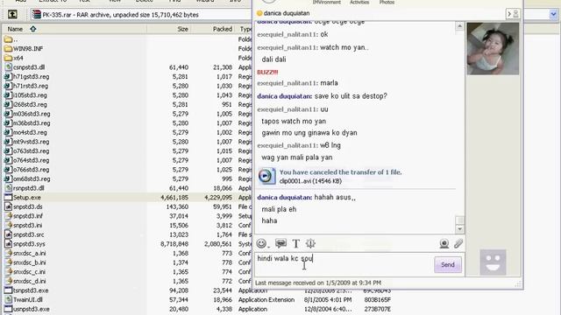Click scroll-up arrow of chat history
561x315 pixels.
click(459, 26)
